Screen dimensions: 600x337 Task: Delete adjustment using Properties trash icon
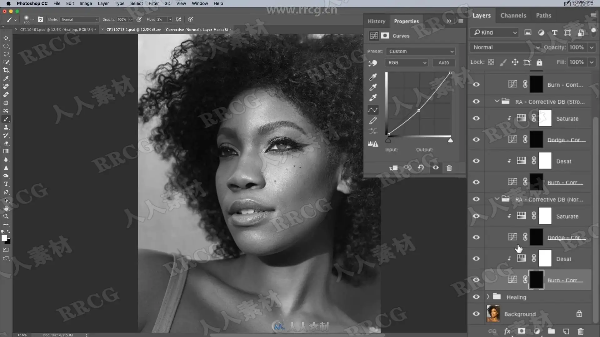pos(449,168)
